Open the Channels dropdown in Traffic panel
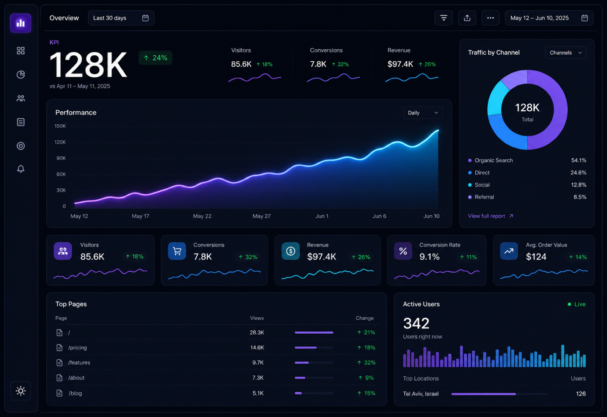This screenshot has height=417, width=607. tap(566, 53)
